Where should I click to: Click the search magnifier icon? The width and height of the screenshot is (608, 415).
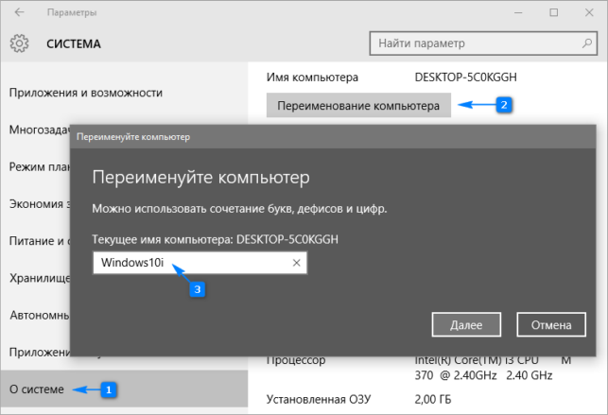click(x=587, y=43)
